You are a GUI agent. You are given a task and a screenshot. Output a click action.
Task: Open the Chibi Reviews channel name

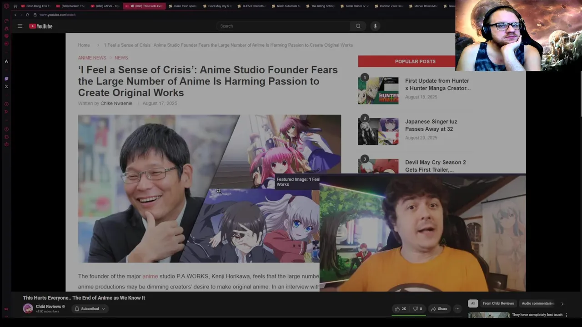(x=48, y=307)
